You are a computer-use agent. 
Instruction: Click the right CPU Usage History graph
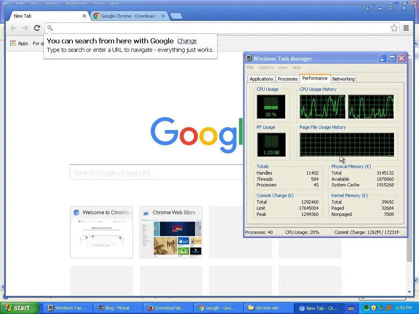[x=371, y=107]
